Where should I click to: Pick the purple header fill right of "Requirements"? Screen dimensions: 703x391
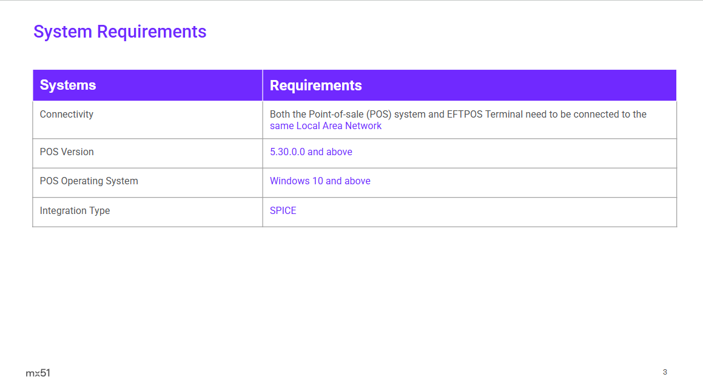pyautogui.click(x=516, y=85)
